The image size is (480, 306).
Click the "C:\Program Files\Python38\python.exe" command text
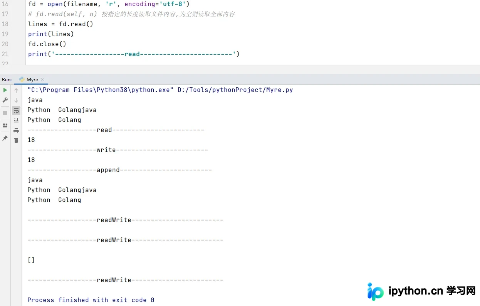pyautogui.click(x=101, y=90)
